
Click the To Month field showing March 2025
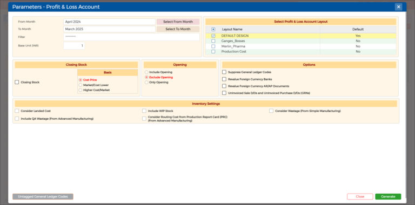[109, 29]
